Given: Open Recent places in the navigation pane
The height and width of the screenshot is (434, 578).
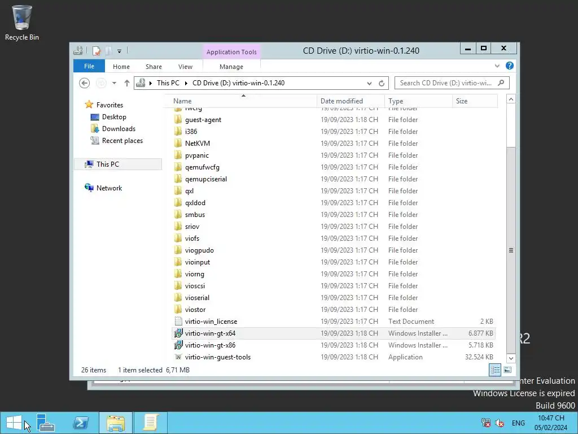Looking at the screenshot, I should [x=122, y=141].
